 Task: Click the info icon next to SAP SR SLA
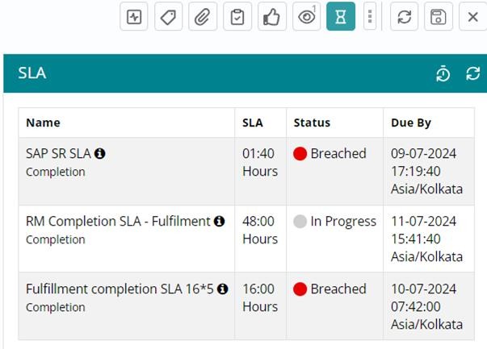pyautogui.click(x=99, y=153)
